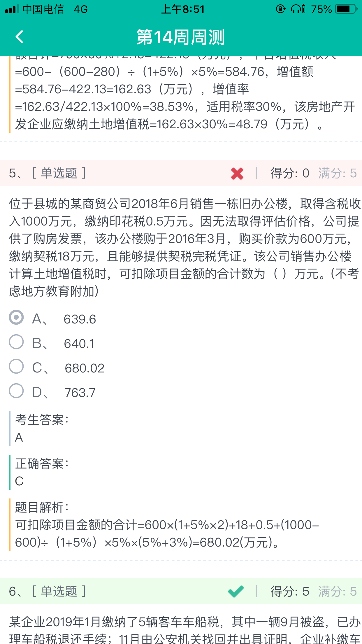Tap the 题目解析 heading
Image resolution: width=362 pixels, height=644 pixels.
42,508
